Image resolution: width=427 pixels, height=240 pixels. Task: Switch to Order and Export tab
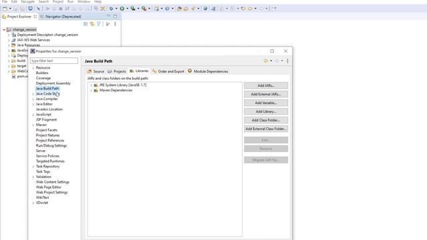[x=168, y=71]
